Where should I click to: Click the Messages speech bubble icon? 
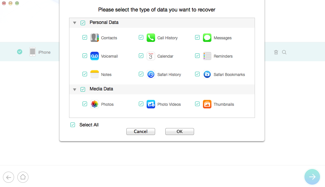pos(207,38)
